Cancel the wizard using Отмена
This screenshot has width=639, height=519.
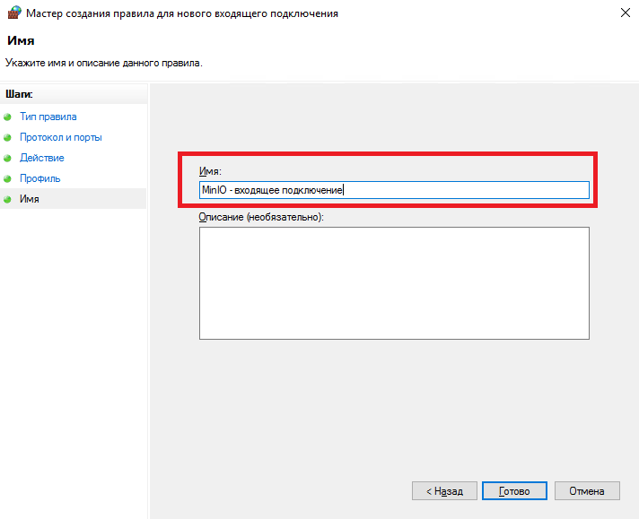point(587,491)
